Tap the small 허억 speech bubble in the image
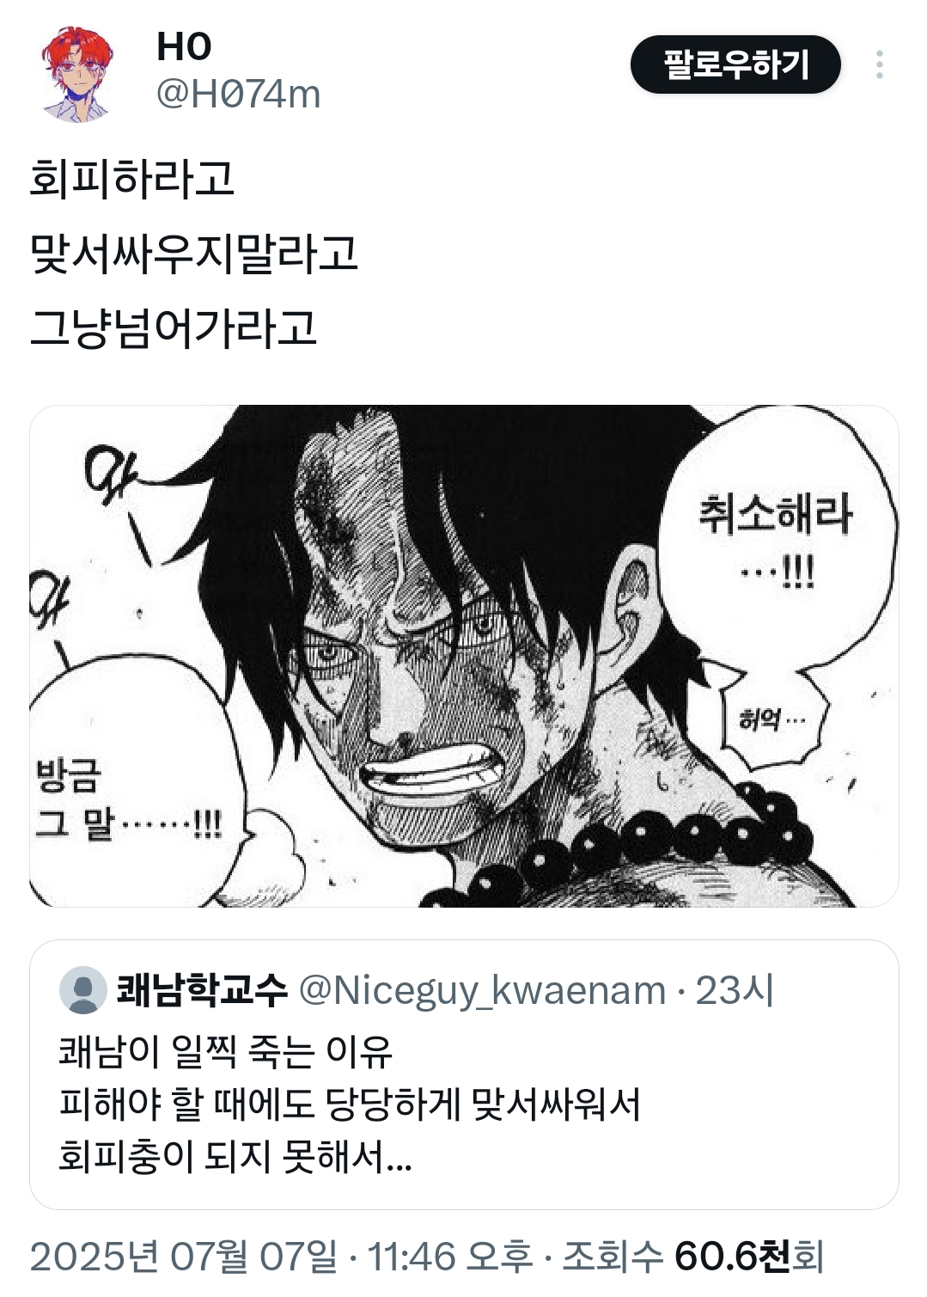 coord(771,719)
